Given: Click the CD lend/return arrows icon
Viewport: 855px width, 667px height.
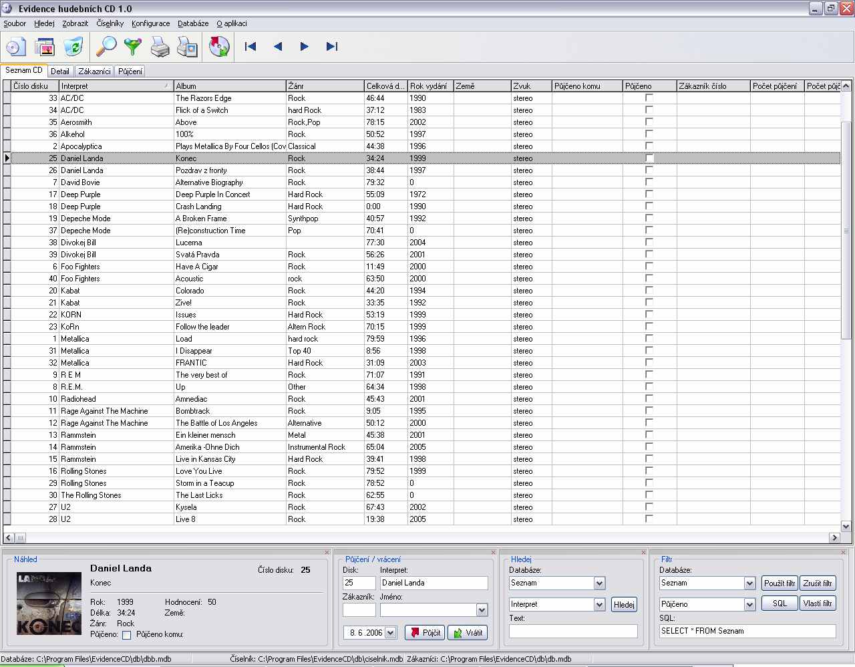Looking at the screenshot, I should point(218,47).
